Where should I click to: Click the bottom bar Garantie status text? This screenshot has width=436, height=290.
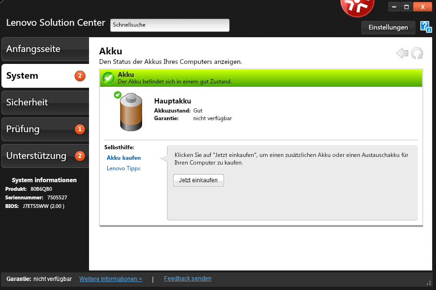point(39,279)
